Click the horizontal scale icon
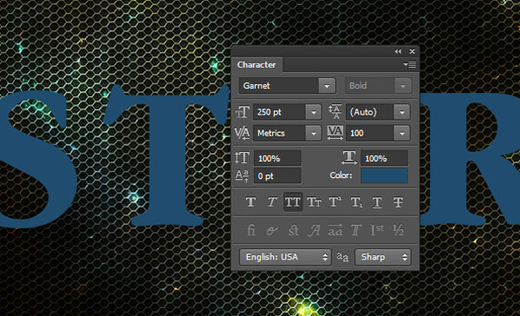 pos(349,157)
